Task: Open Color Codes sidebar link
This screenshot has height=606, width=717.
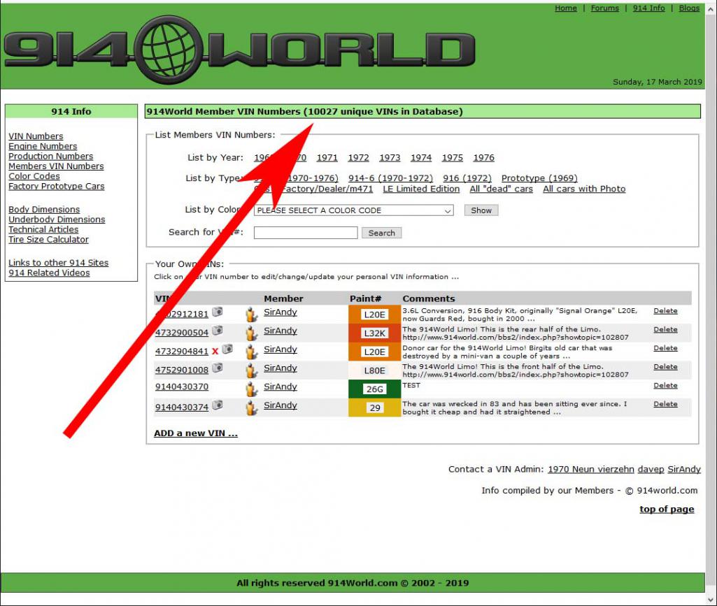Action: click(34, 176)
